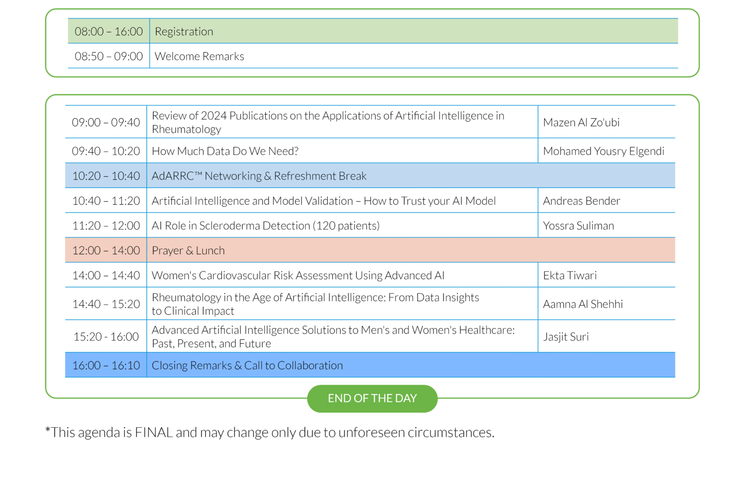The width and height of the screenshot is (745, 497).
Task: Click the Review of 2024 Publications session title
Action: [328, 122]
